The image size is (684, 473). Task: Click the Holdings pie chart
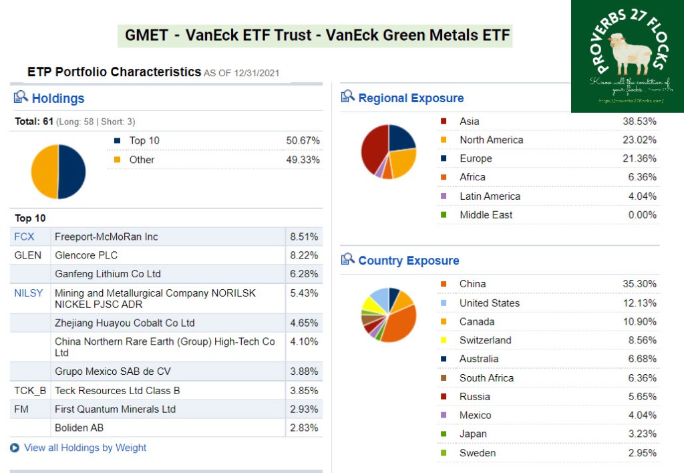pos(58,172)
